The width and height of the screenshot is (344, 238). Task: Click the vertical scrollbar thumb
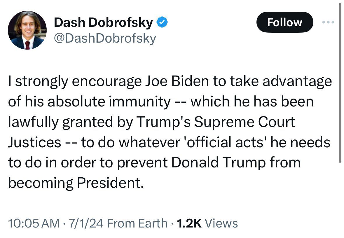click(340, 82)
